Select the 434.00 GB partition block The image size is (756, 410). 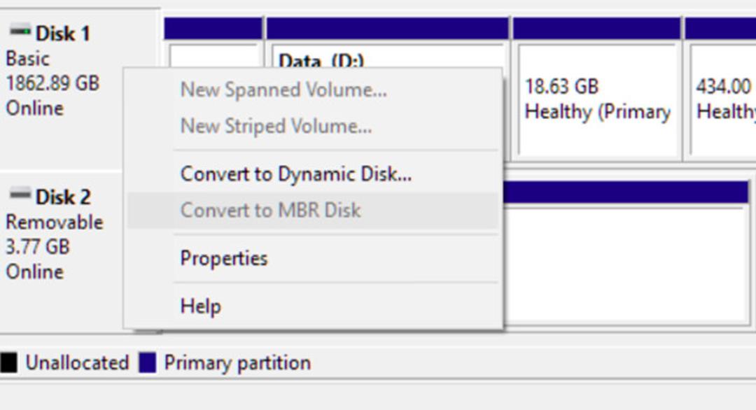[720, 89]
